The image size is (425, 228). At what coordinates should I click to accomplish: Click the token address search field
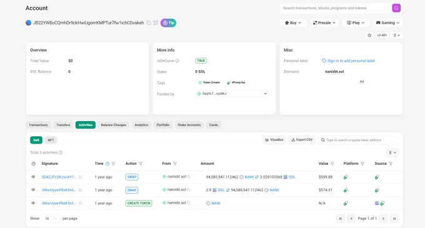358,140
